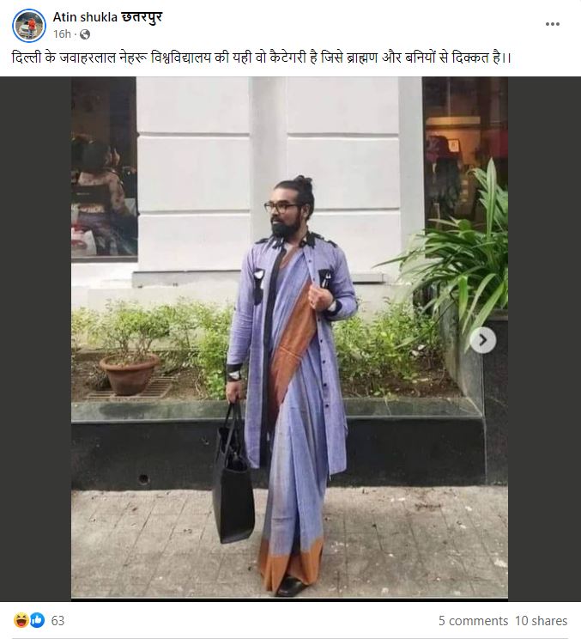The image size is (581, 639).
Task: Open Atin shukla's profile picture avatar
Action: (x=29, y=25)
